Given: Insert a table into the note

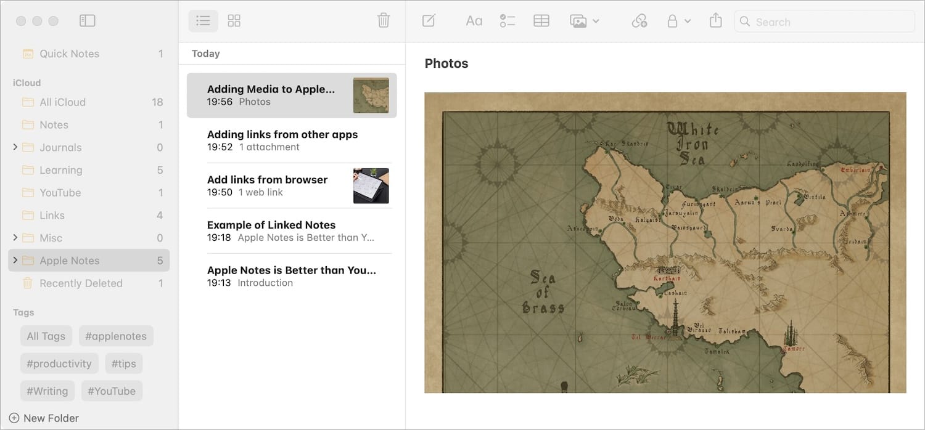Looking at the screenshot, I should tap(541, 21).
